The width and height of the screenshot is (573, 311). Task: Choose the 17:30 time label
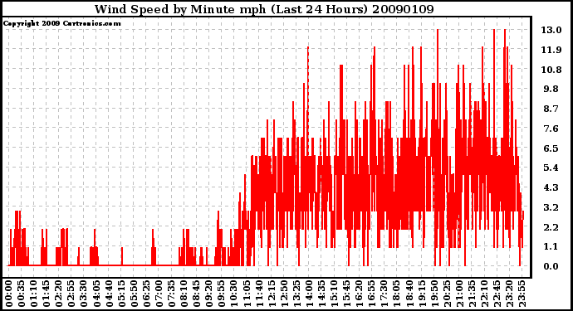click(x=384, y=294)
